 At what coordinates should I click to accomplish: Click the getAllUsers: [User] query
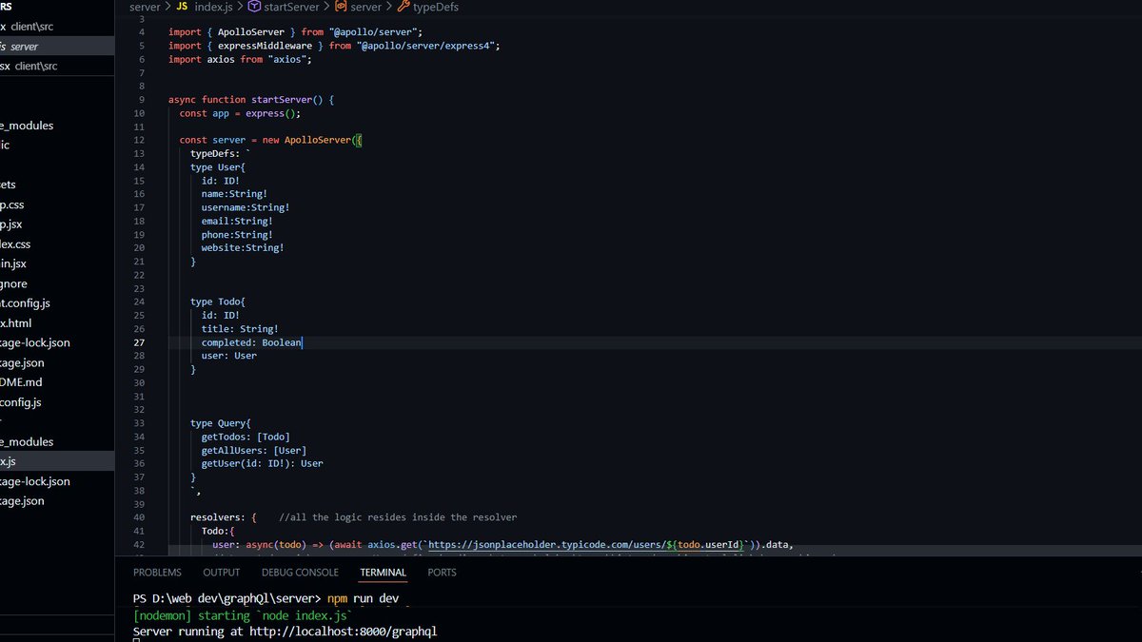[x=254, y=450]
